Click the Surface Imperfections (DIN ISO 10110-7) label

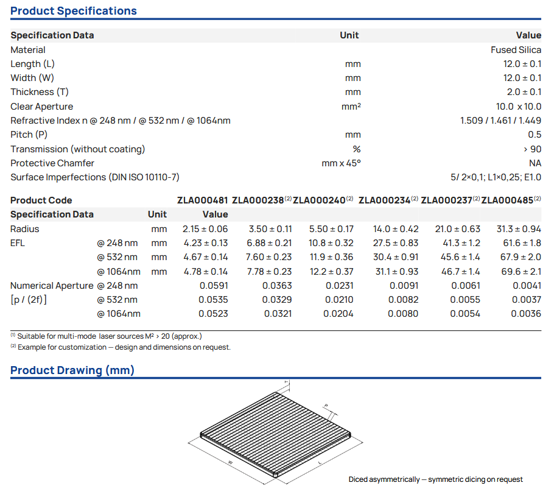point(95,177)
